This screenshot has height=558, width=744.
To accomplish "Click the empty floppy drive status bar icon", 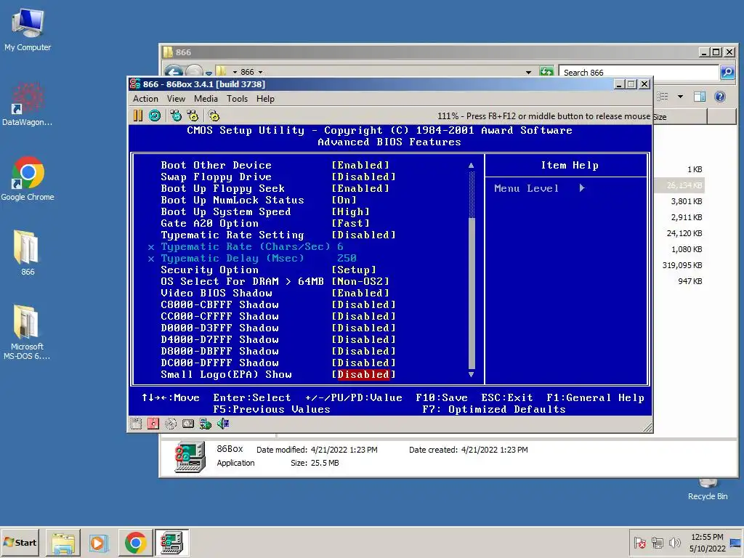I will coord(136,424).
